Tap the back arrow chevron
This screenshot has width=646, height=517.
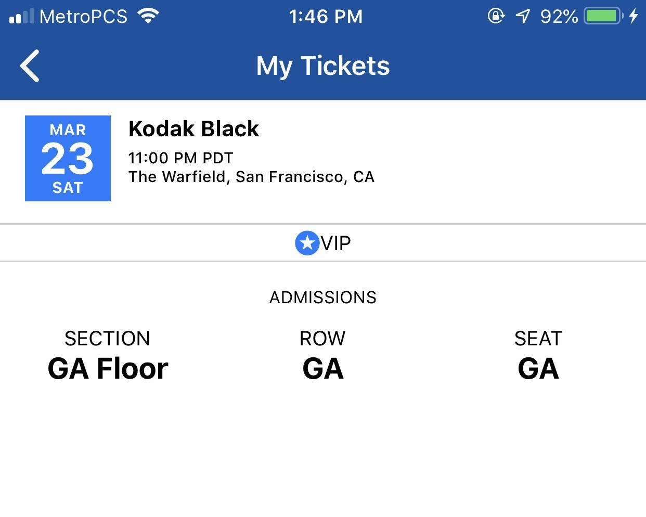(30, 66)
